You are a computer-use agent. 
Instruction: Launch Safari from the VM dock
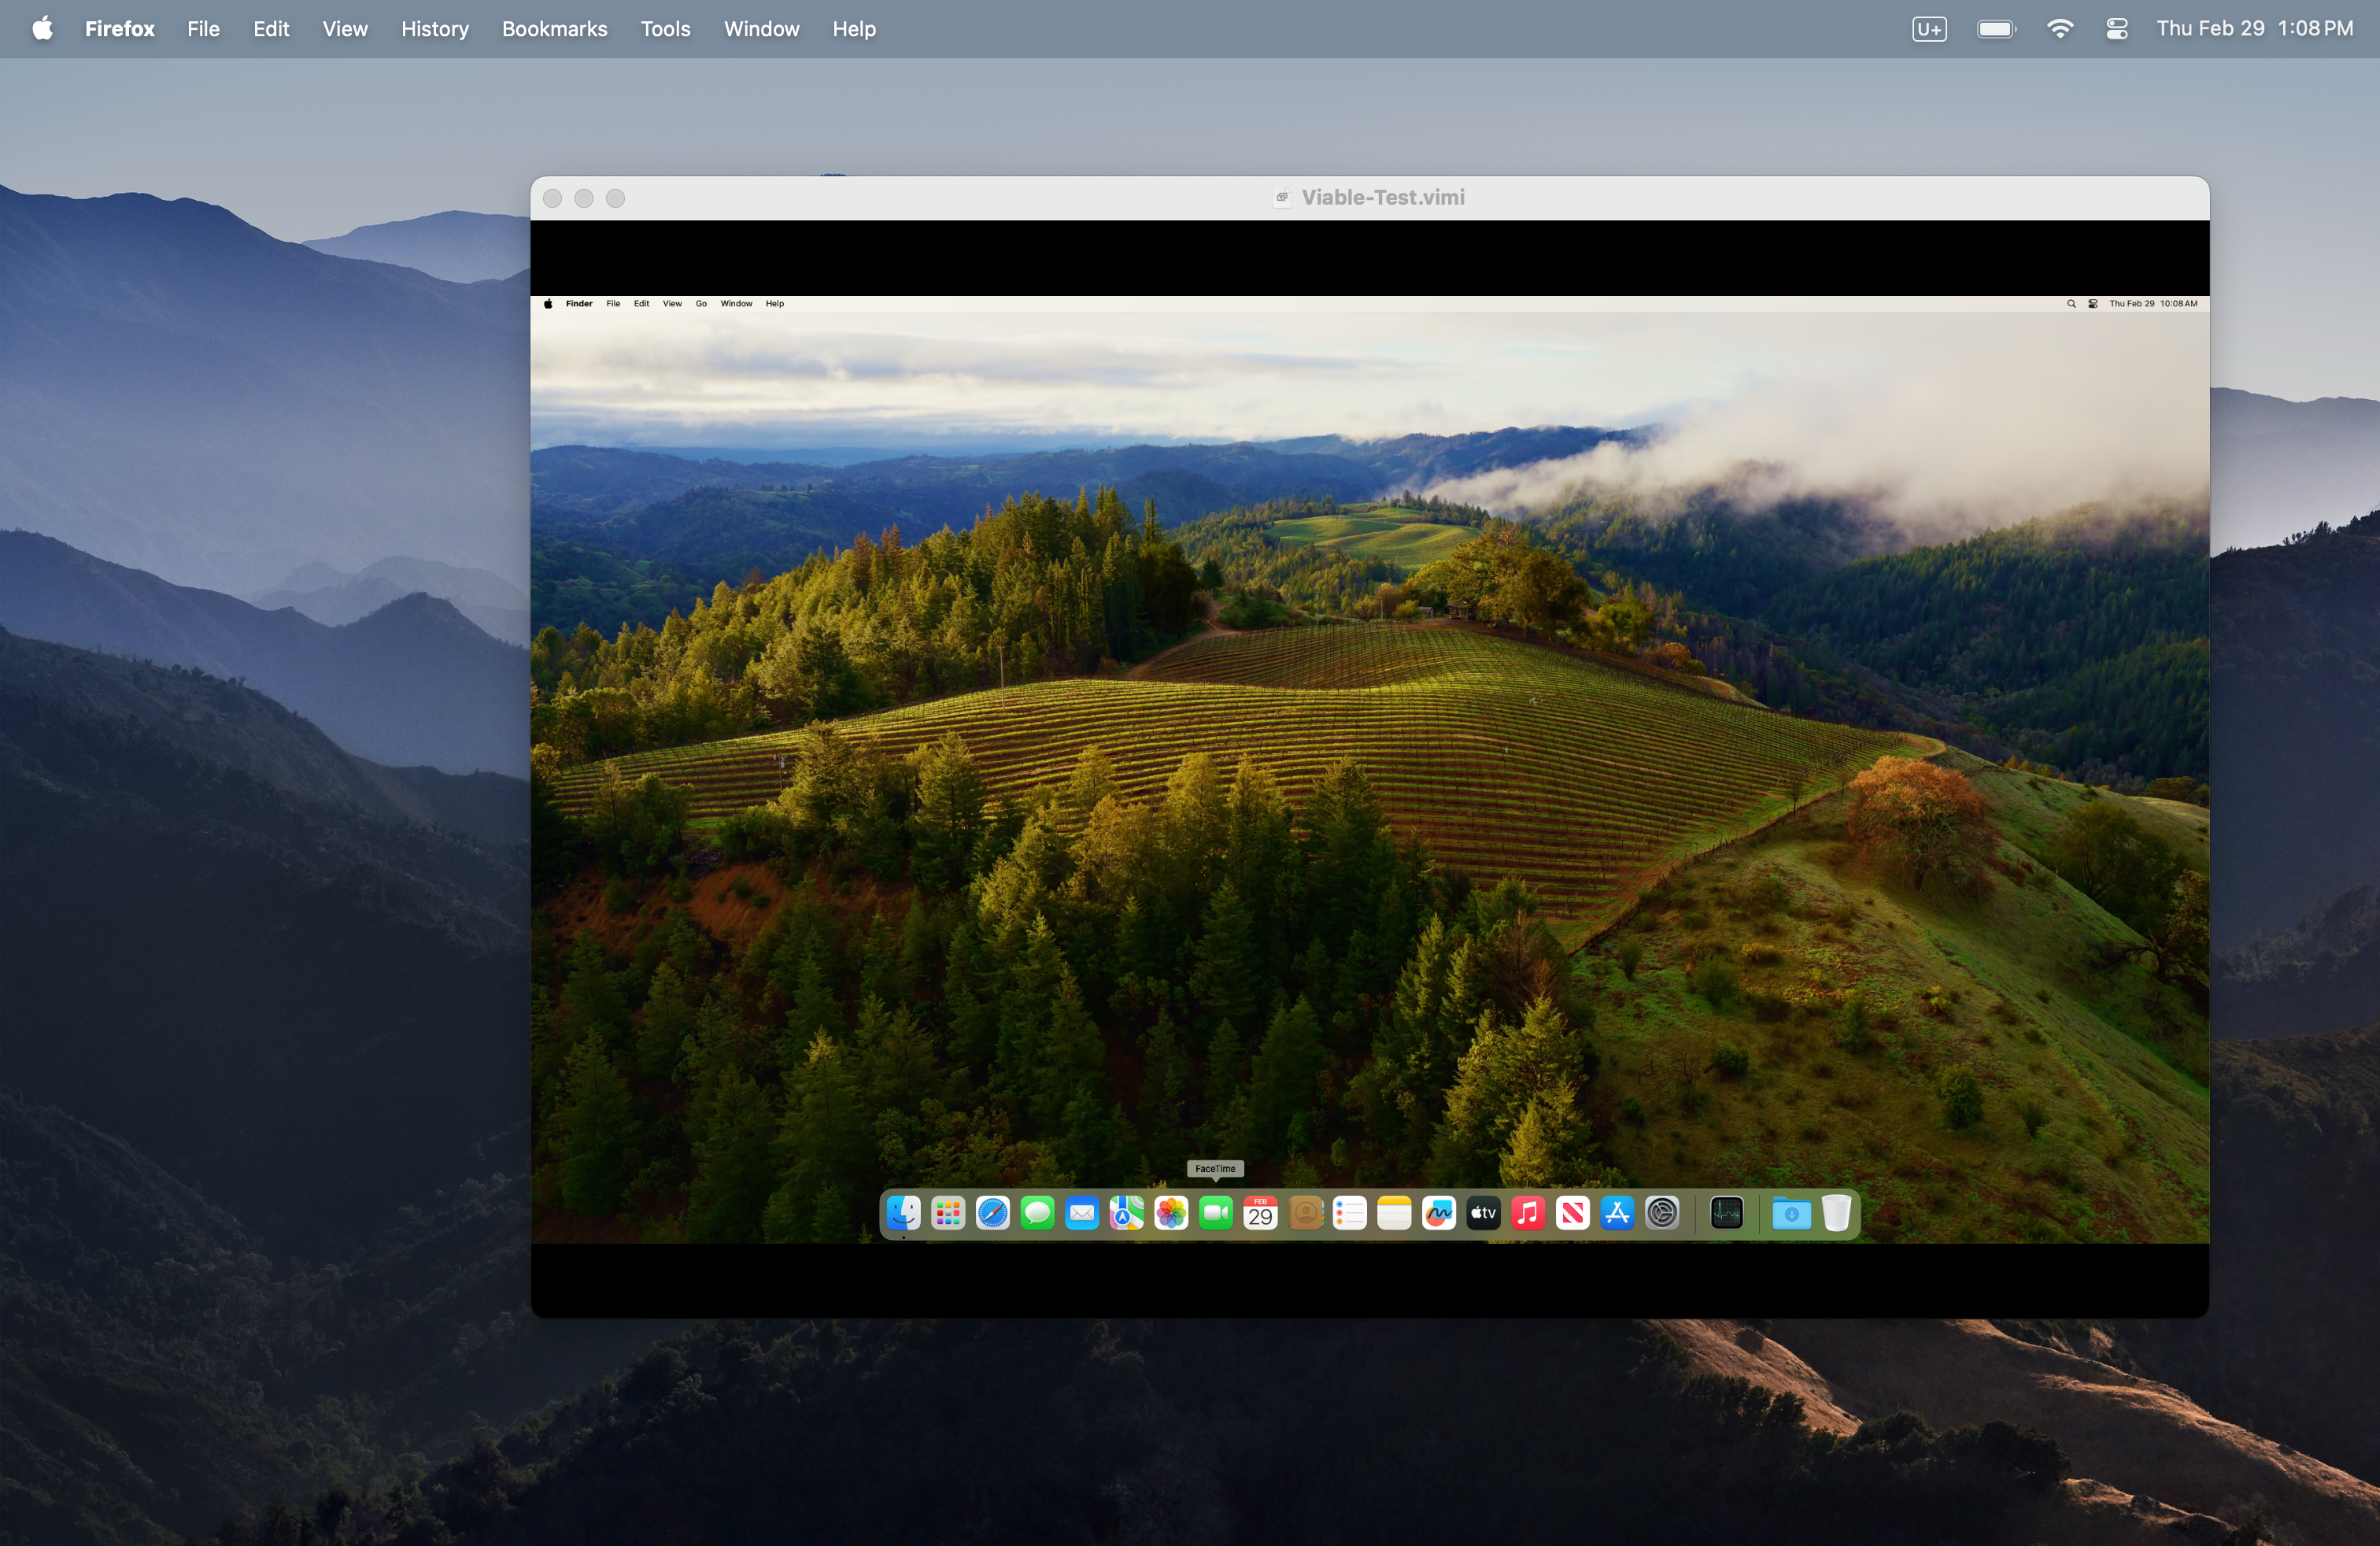tap(993, 1214)
